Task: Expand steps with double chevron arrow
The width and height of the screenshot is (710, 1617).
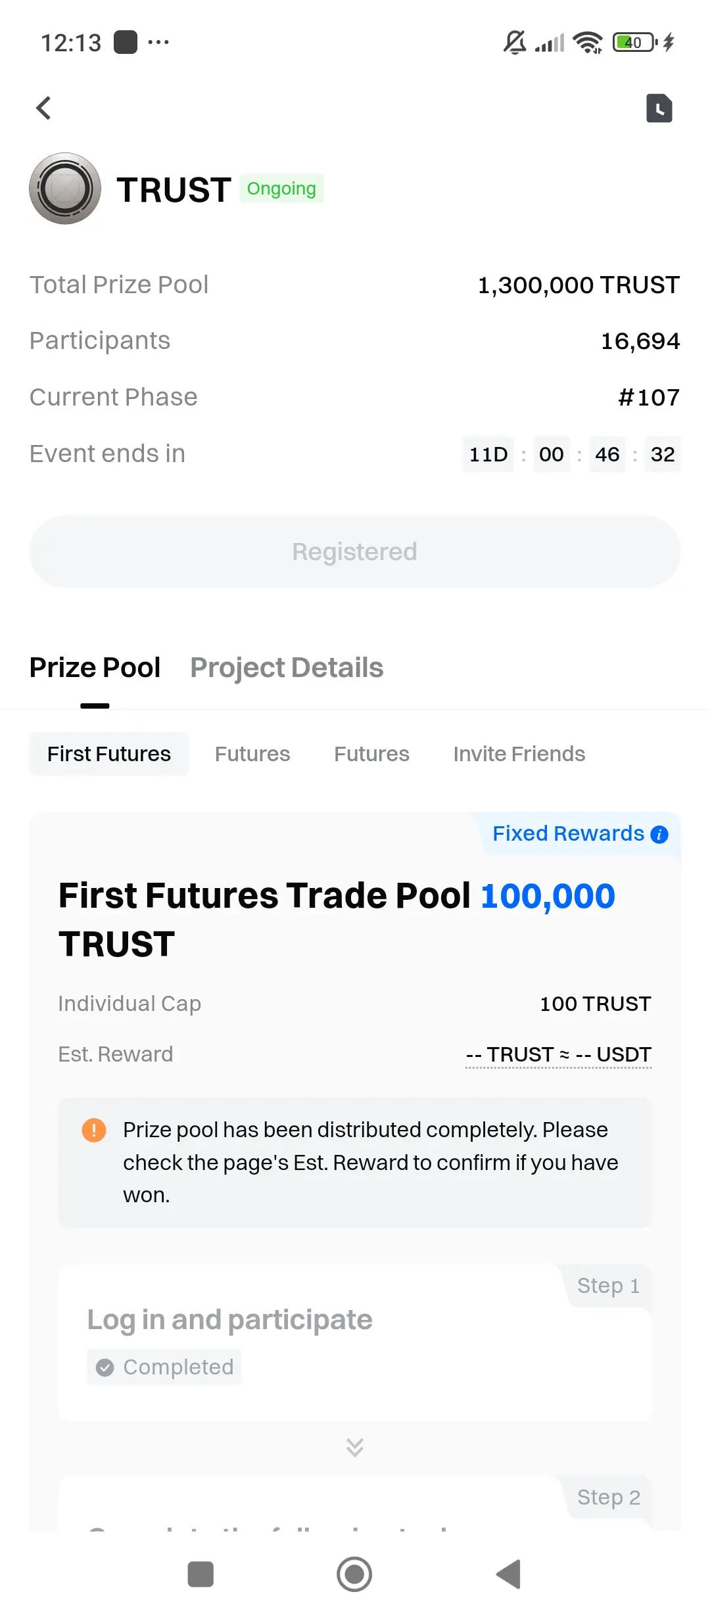Action: 354,1447
